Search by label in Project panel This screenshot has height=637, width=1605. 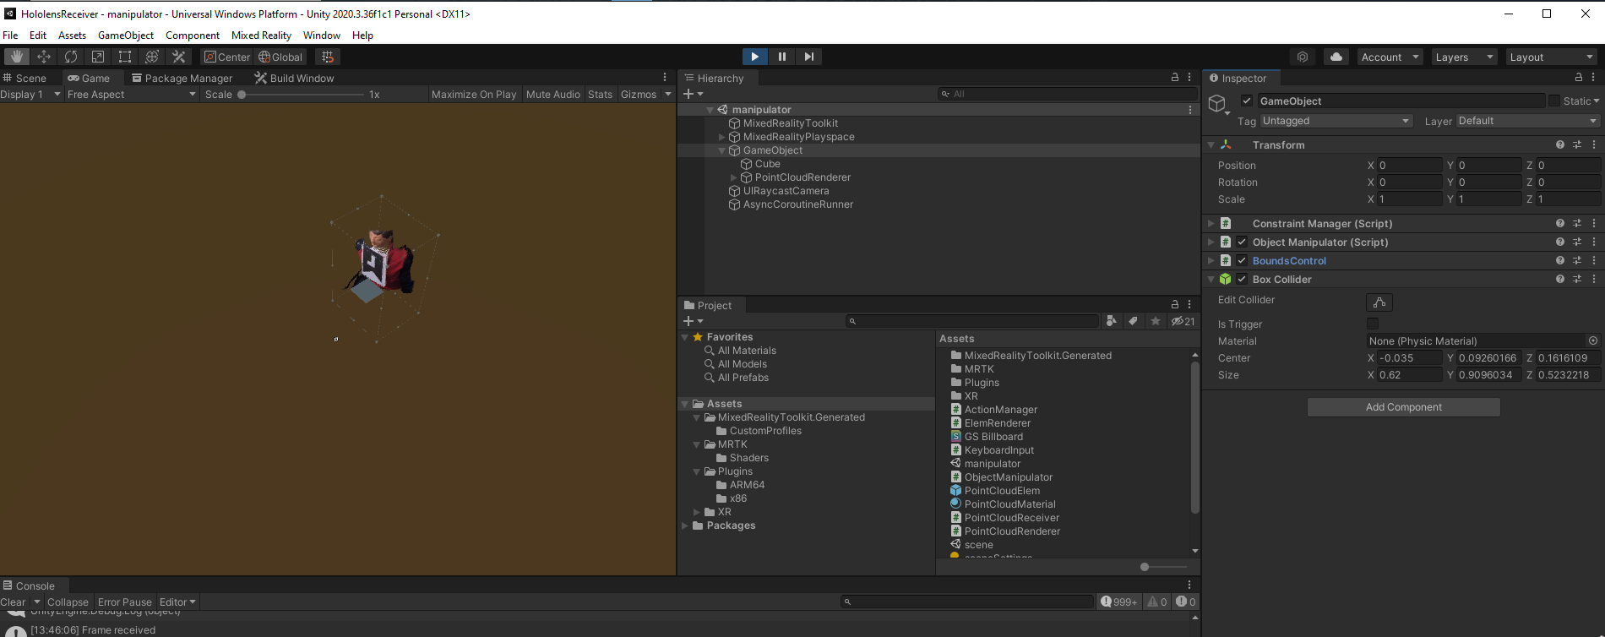[x=1134, y=321]
